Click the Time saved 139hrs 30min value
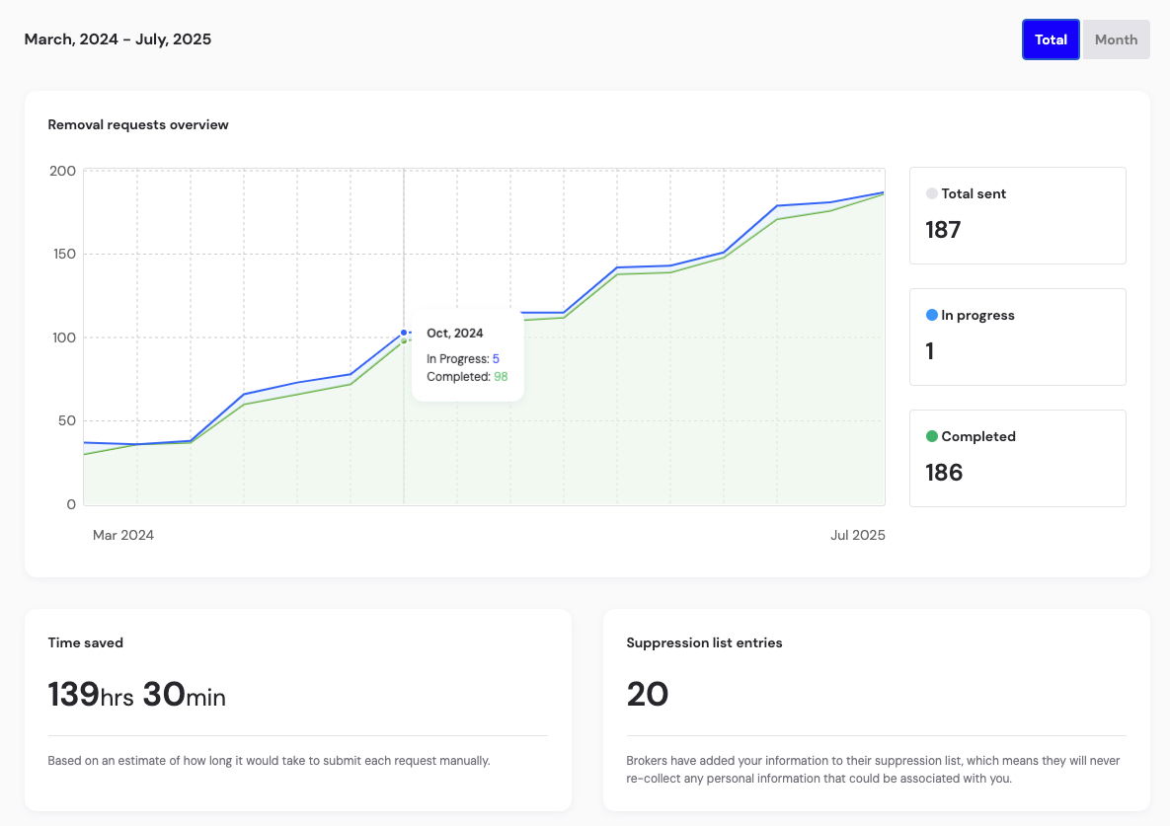Screen dimensions: 1170x826 click(136, 695)
